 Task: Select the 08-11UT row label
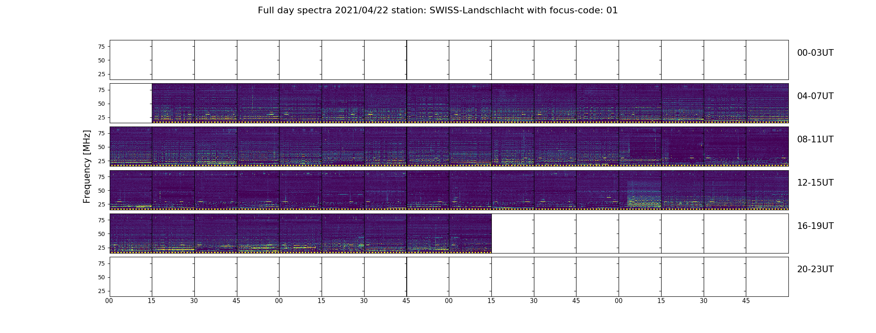815,139
